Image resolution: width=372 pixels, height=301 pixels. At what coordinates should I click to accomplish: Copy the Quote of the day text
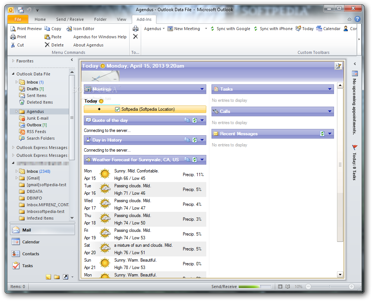pos(187,120)
